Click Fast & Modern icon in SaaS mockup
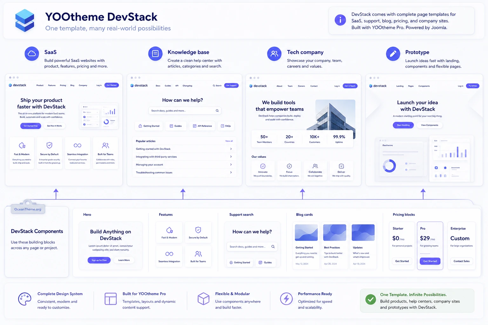488x325 pixels. [x=22, y=145]
